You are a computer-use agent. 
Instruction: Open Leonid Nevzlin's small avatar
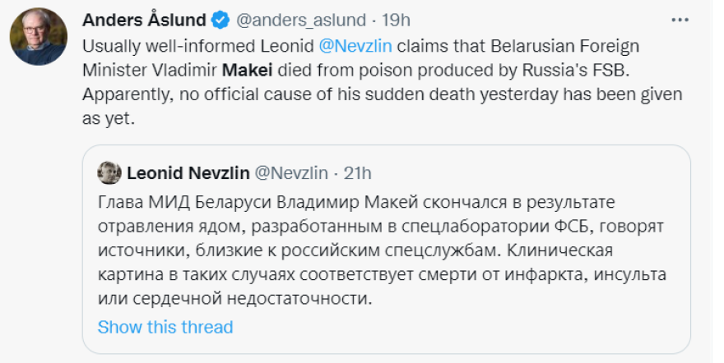pos(109,172)
